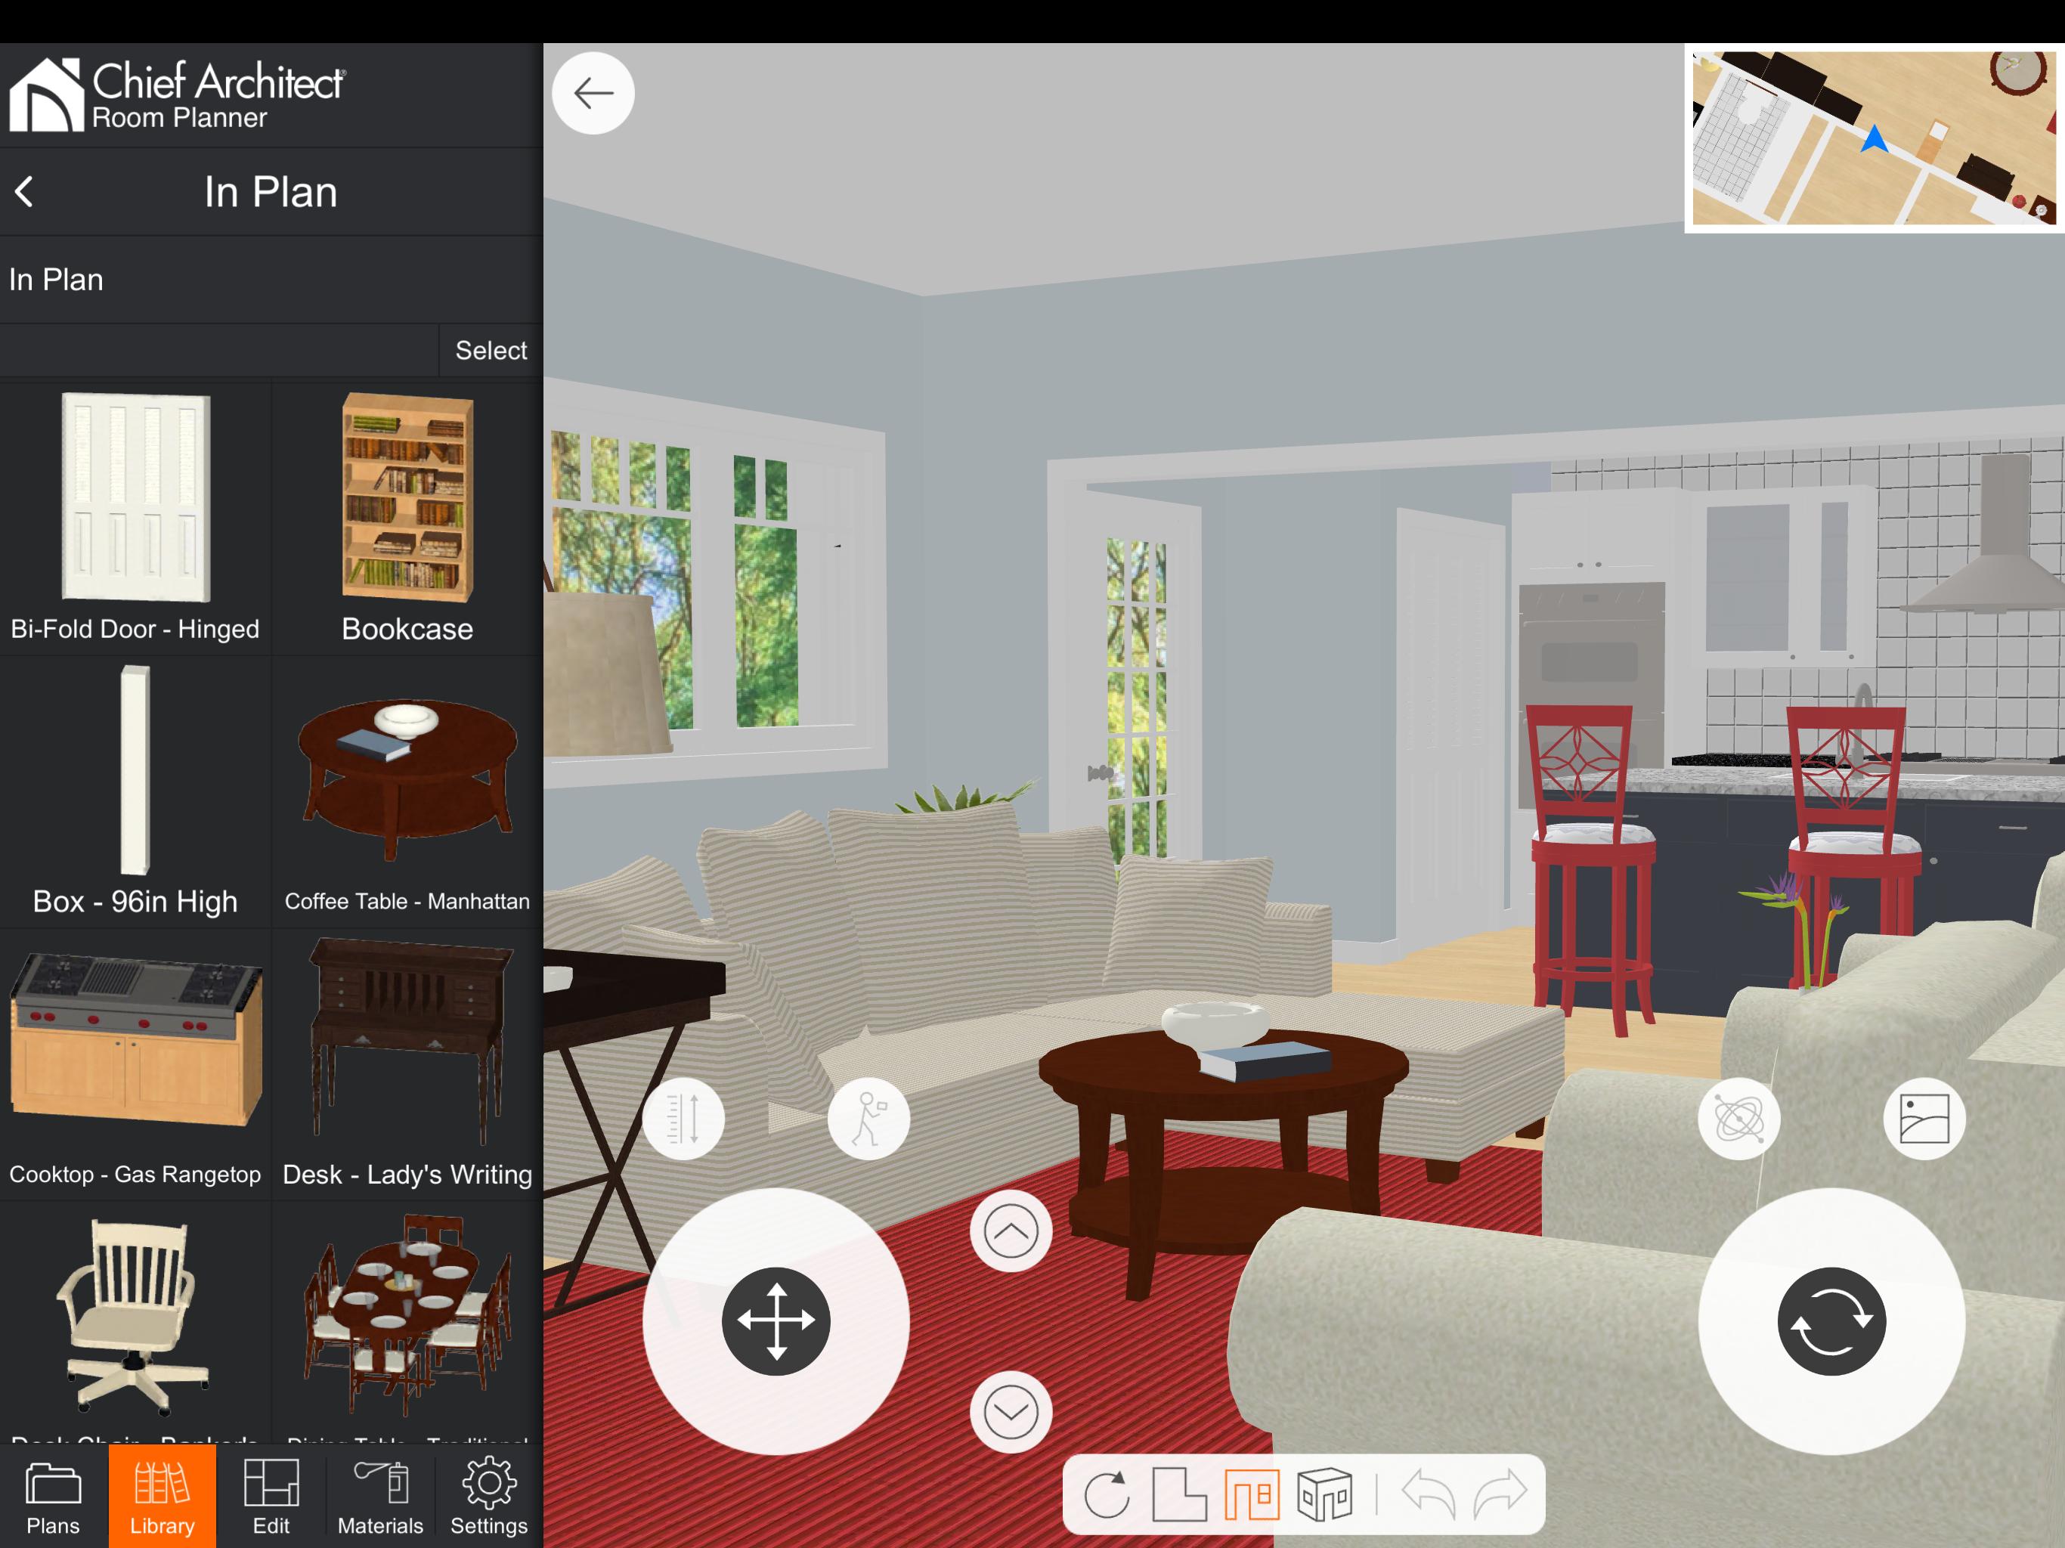This screenshot has height=1548, width=2065.
Task: Switch to the Plans tab
Action: click(52, 1496)
